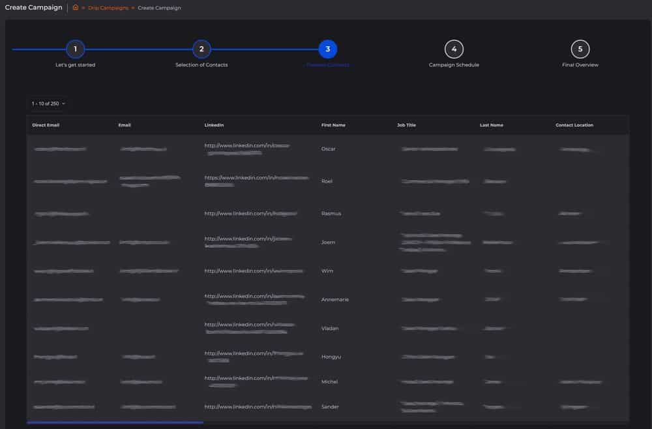Click the Sander first name cell

330,407
